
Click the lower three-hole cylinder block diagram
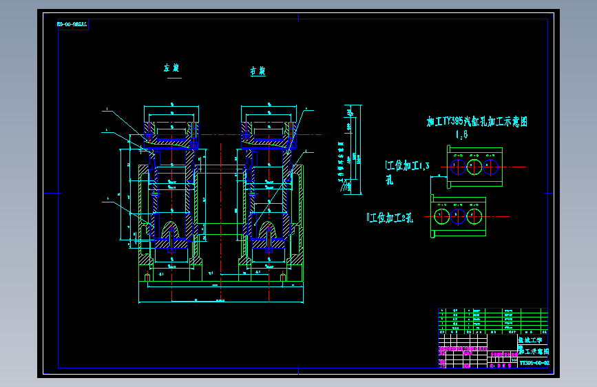[458, 216]
